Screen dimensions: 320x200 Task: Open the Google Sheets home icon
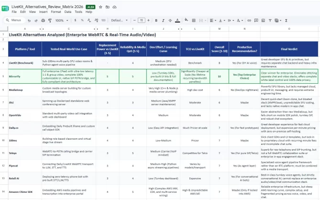(5, 9)
